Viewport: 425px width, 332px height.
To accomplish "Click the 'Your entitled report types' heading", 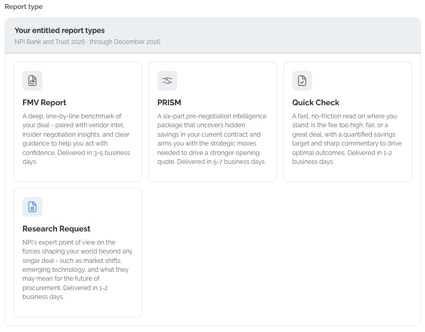I will click(x=60, y=30).
